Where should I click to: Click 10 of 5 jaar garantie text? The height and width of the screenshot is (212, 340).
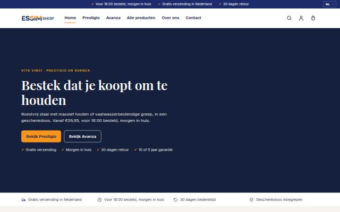pos(156,150)
